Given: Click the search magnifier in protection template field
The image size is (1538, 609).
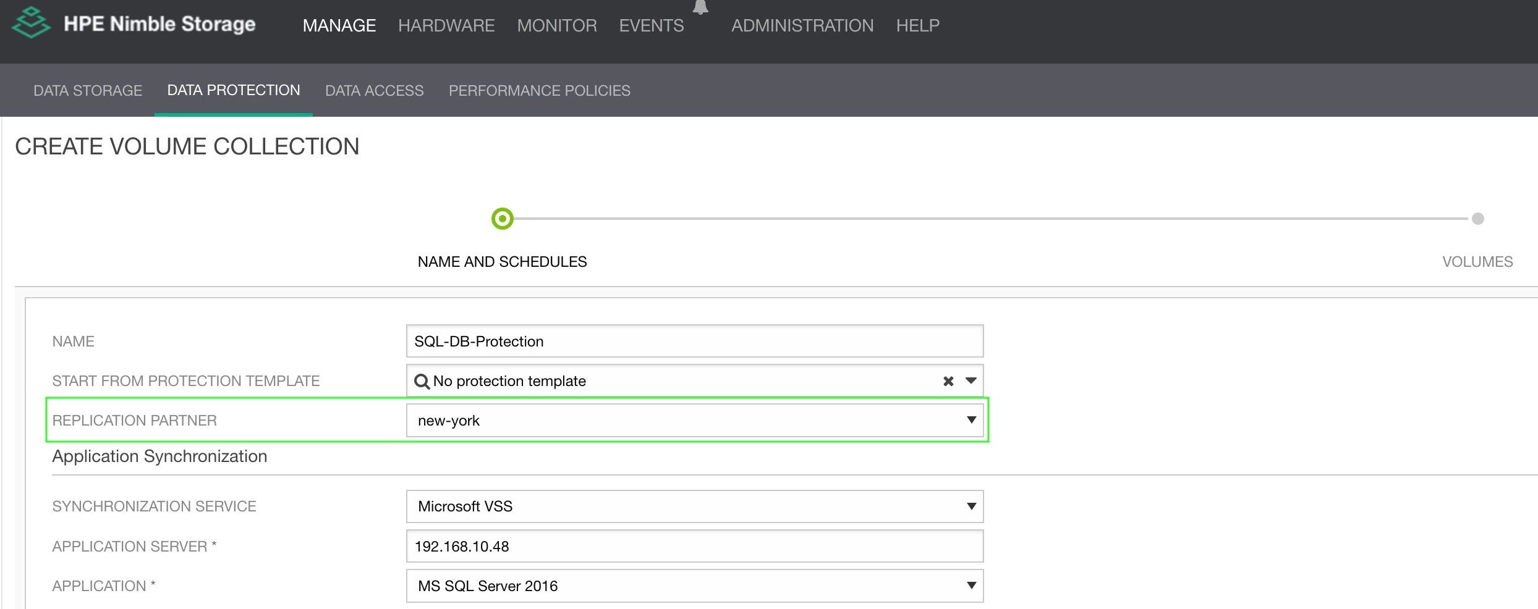Looking at the screenshot, I should coord(422,381).
